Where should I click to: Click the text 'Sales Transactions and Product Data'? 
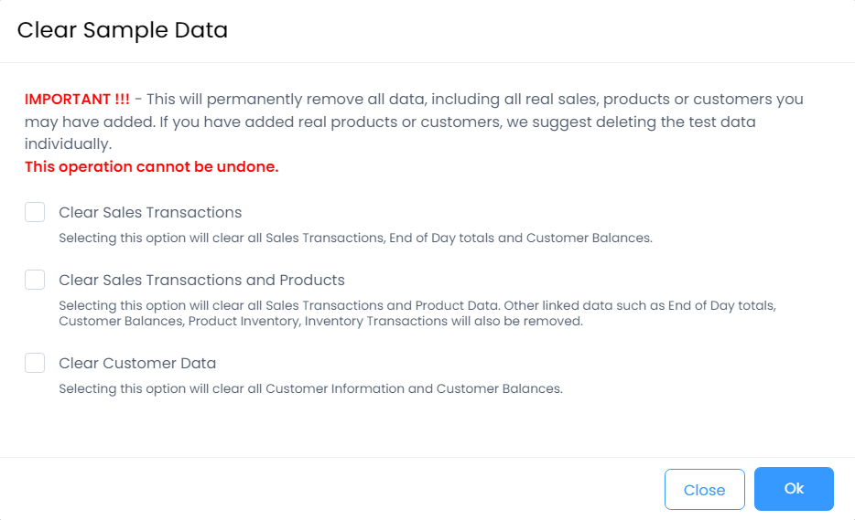(379, 305)
